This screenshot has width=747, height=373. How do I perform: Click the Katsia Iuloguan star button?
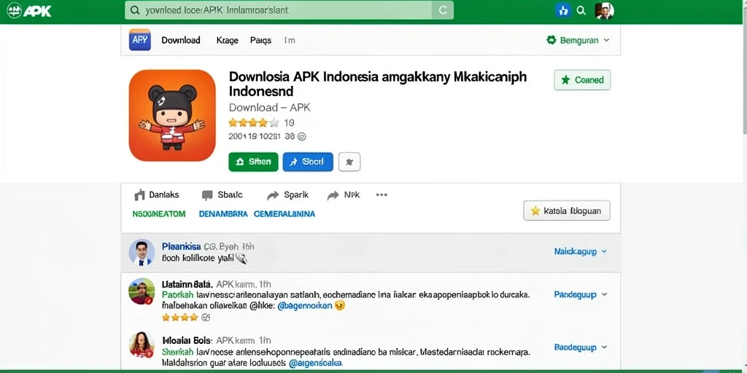point(566,211)
